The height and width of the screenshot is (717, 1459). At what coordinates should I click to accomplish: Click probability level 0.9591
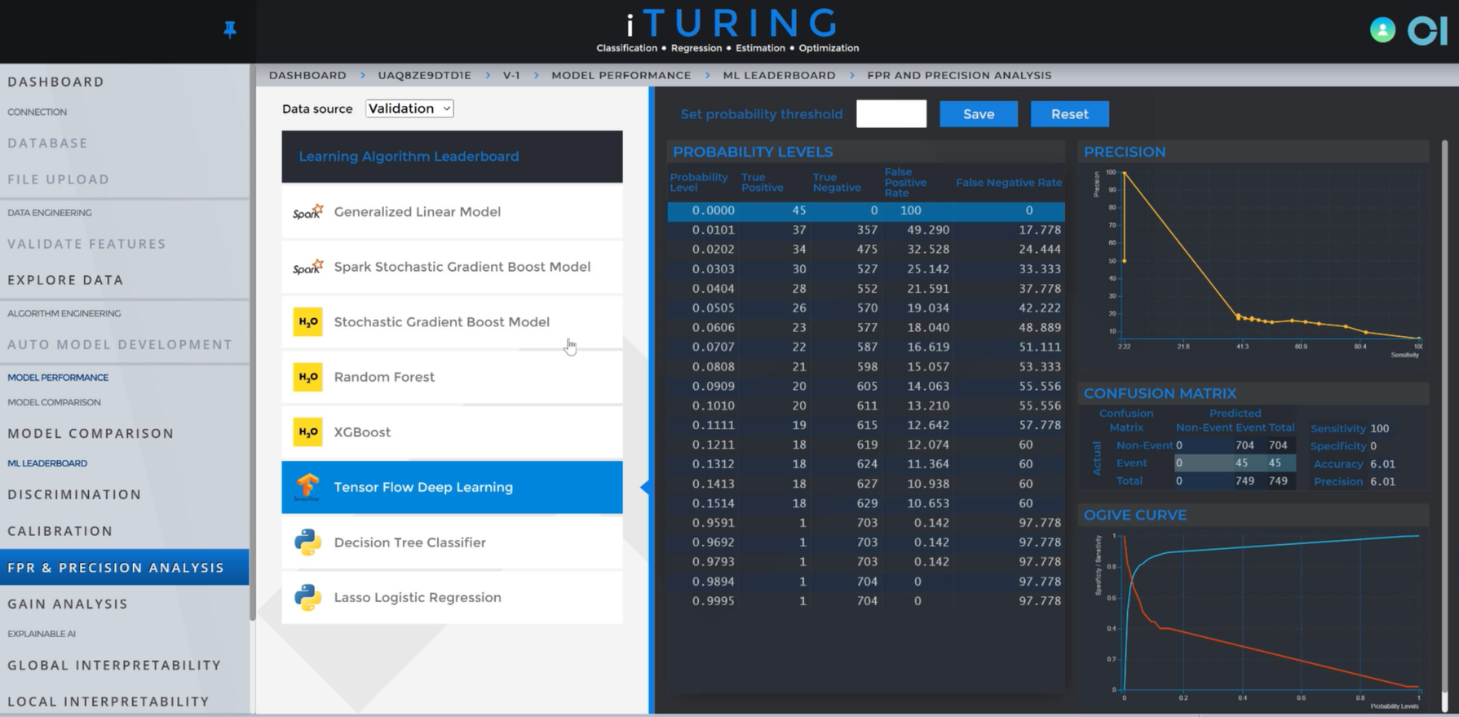point(714,523)
